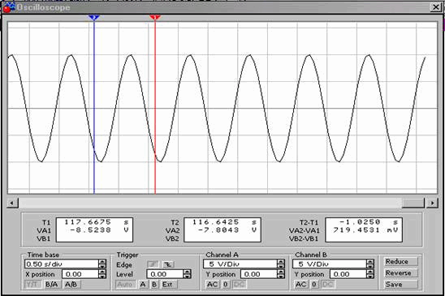Image resolution: width=445 pixels, height=296 pixels.
Task: Select falling edge trigger icon
Action: pyautogui.click(x=168, y=264)
